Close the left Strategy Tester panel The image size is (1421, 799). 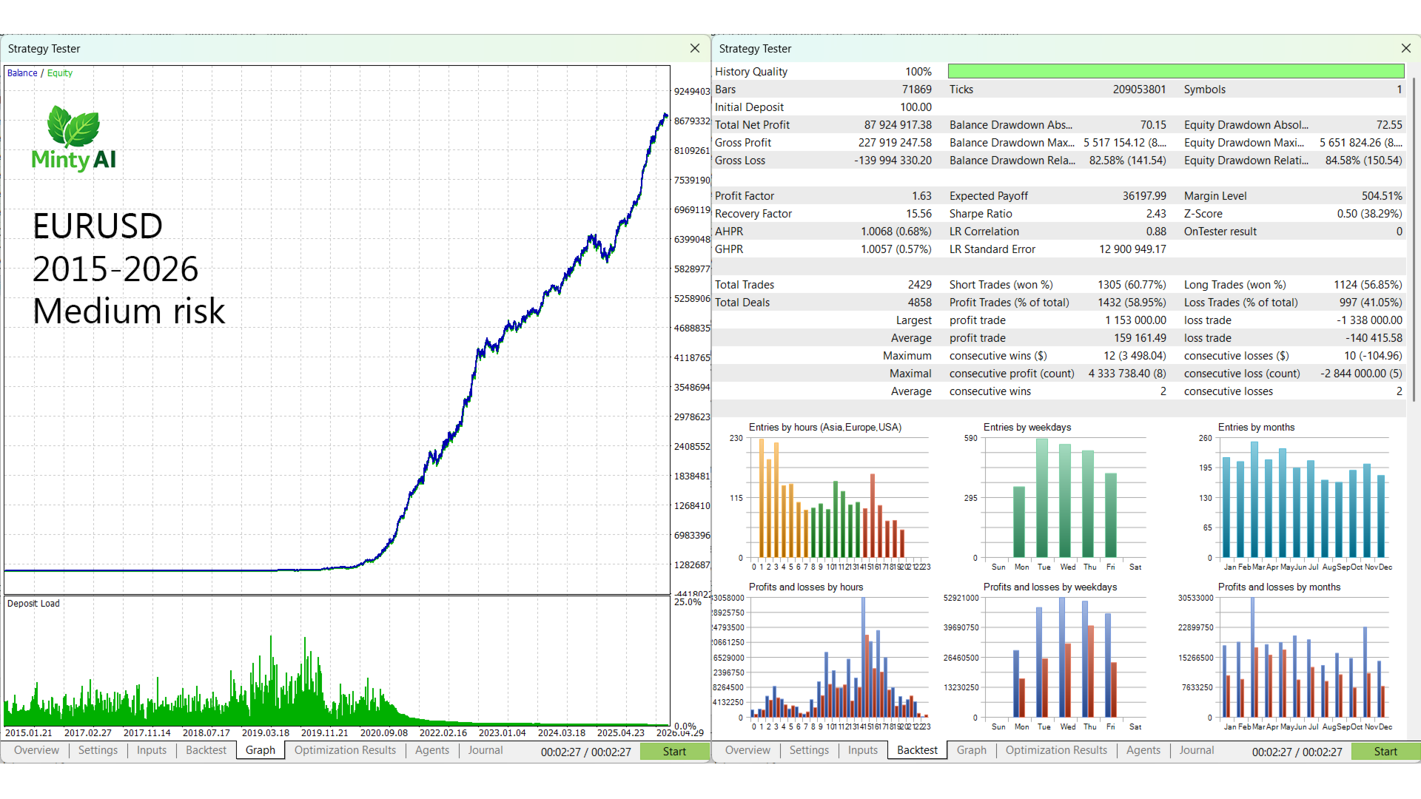(x=694, y=48)
